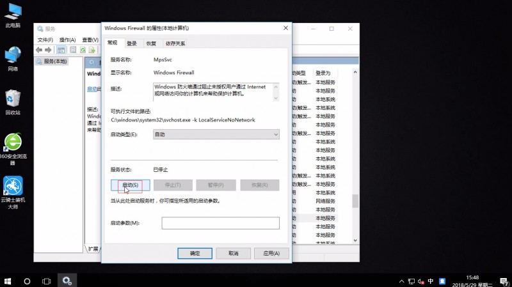Open the 文件(F) menu in Services
512x287 pixels.
(45, 40)
